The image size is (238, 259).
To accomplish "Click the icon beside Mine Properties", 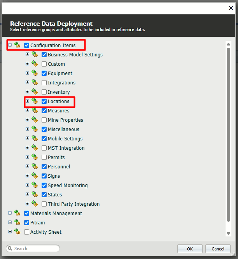I will pyautogui.click(x=35, y=120).
